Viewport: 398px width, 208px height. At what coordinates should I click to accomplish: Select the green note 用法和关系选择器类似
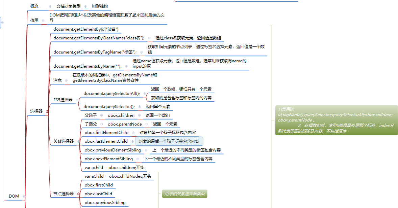click(x=184, y=194)
